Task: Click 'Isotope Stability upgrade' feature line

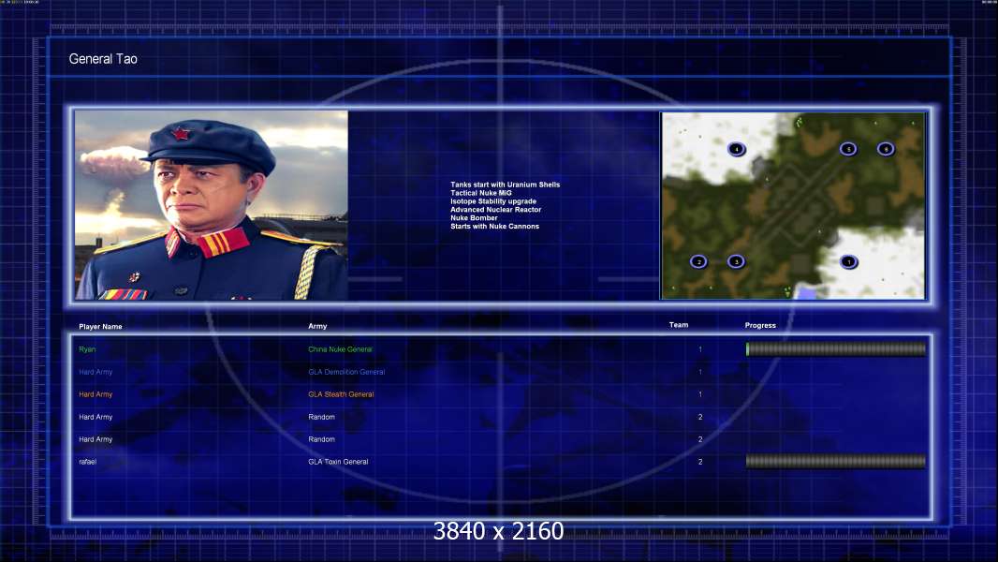Action: point(493,201)
